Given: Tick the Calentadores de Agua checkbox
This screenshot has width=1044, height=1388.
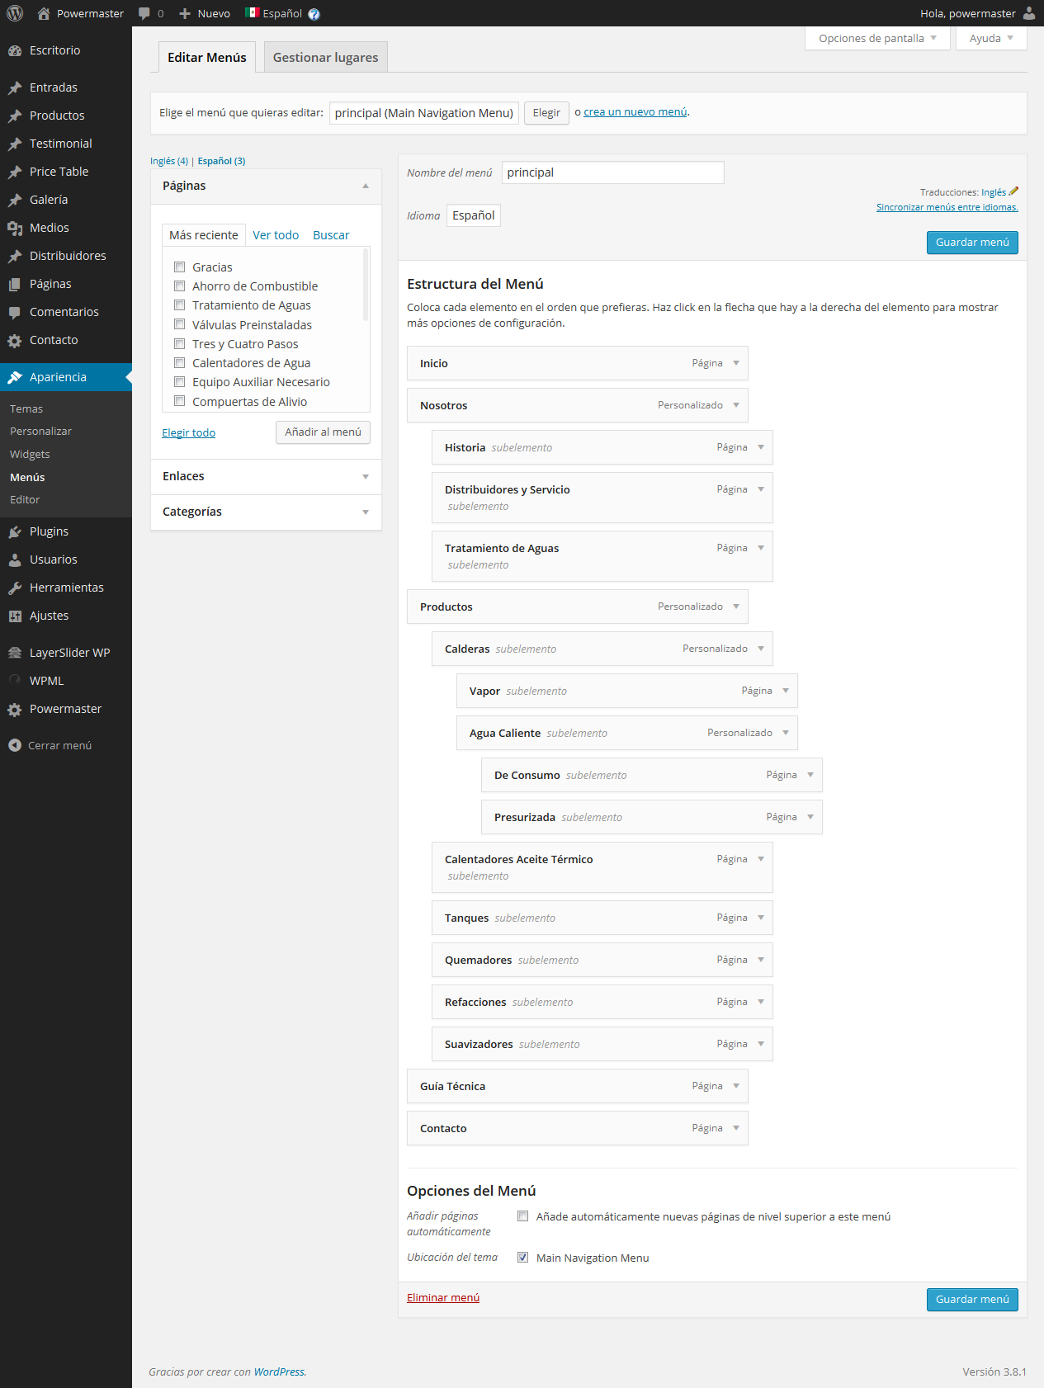Looking at the screenshot, I should [x=179, y=363].
